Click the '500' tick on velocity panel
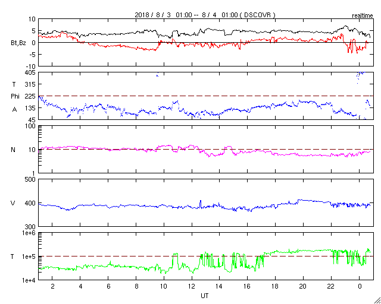This screenshot has height=304, width=381. pyautogui.click(x=30, y=180)
